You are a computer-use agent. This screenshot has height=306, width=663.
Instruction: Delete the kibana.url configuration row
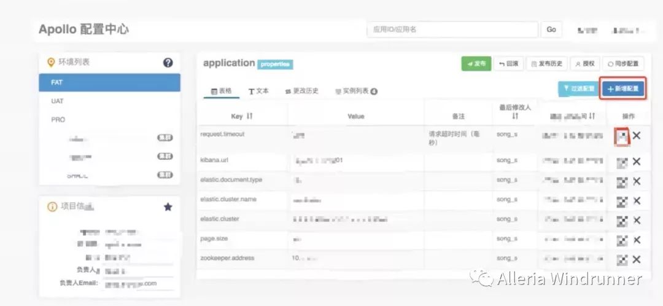click(637, 161)
